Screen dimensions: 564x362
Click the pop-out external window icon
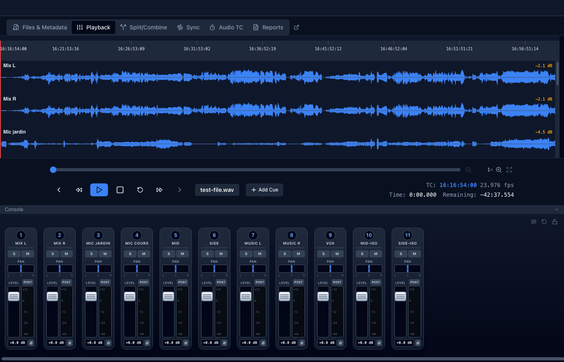click(297, 27)
